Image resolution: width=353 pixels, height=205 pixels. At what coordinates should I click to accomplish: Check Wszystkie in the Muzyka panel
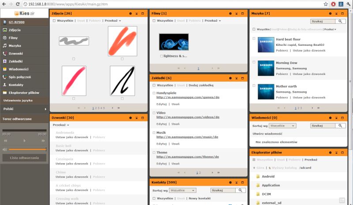[254, 29]
